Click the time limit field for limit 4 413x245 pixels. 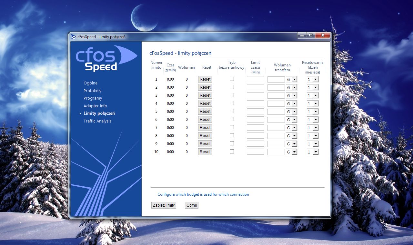(256, 103)
